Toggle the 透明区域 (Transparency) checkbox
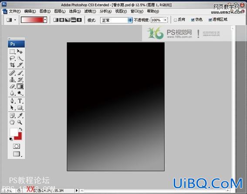Image resolution: width=247 pixels, height=194 pixels. (x=210, y=20)
